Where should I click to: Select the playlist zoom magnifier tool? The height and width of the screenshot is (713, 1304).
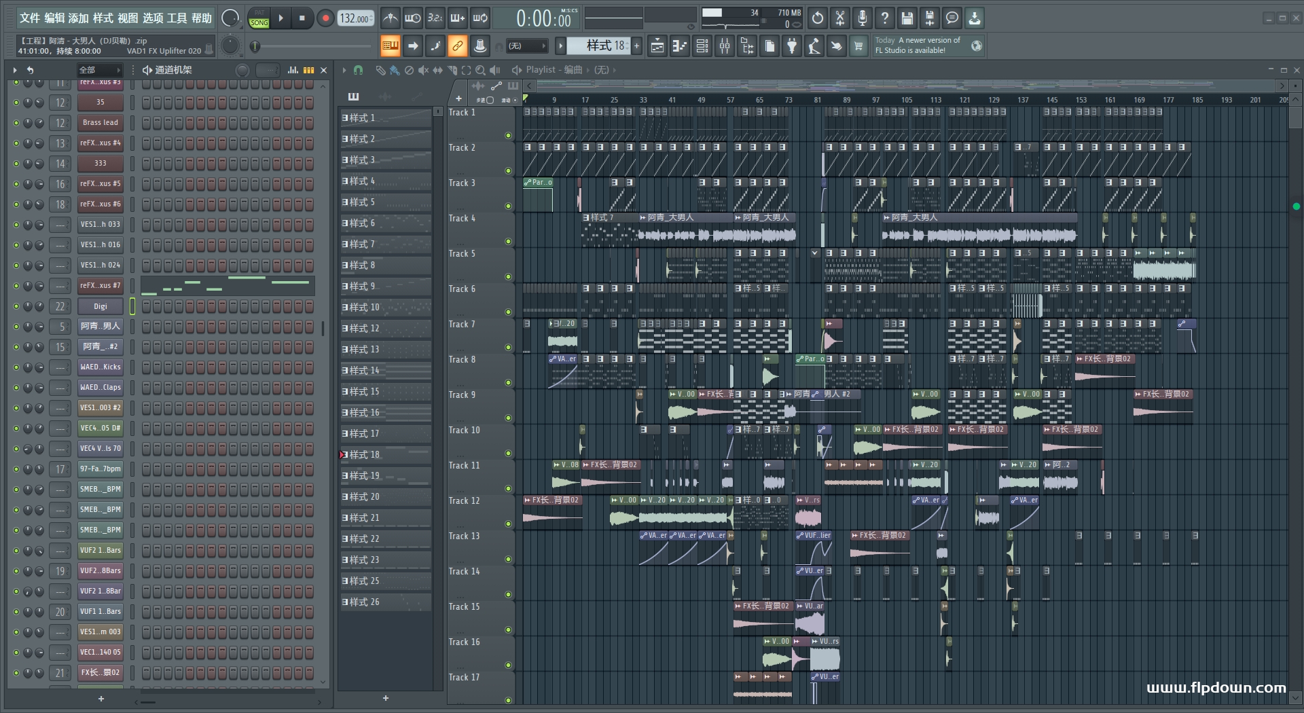[480, 70]
